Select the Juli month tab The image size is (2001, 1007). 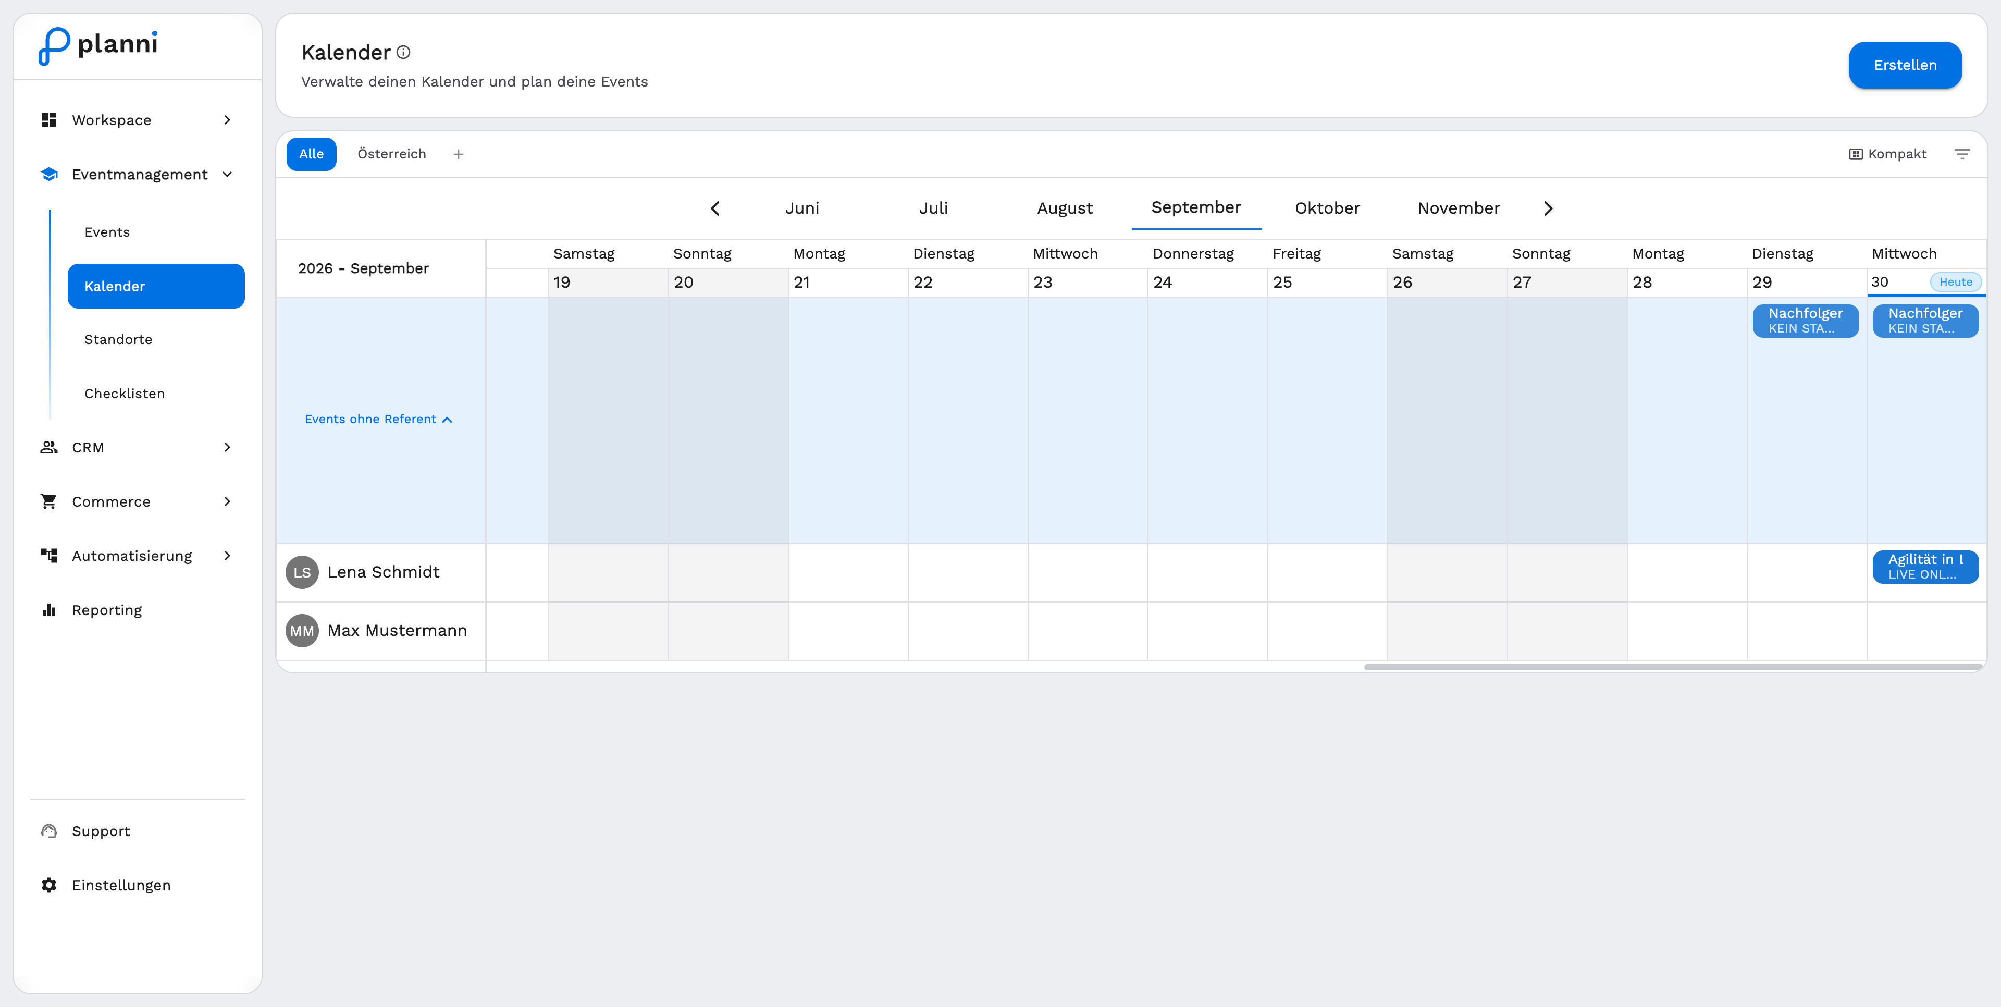click(934, 208)
